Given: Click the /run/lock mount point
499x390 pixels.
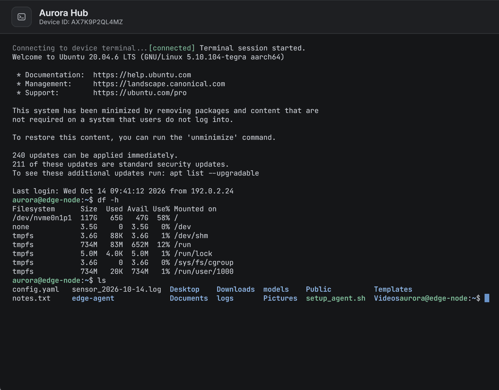Looking at the screenshot, I should [193, 254].
